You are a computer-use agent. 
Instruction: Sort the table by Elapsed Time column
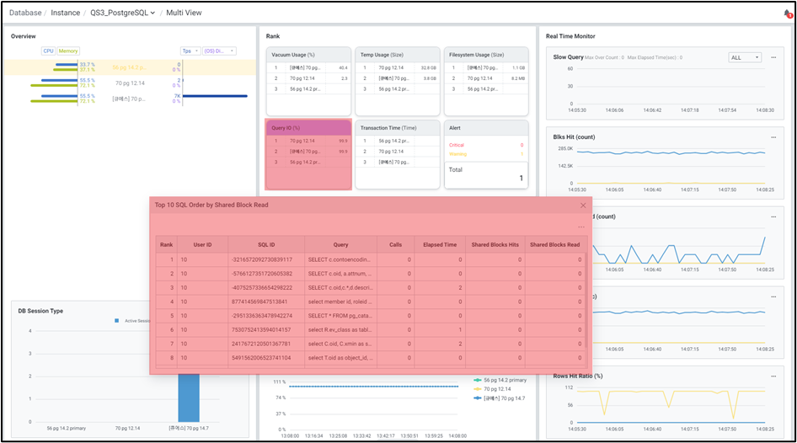(x=440, y=244)
